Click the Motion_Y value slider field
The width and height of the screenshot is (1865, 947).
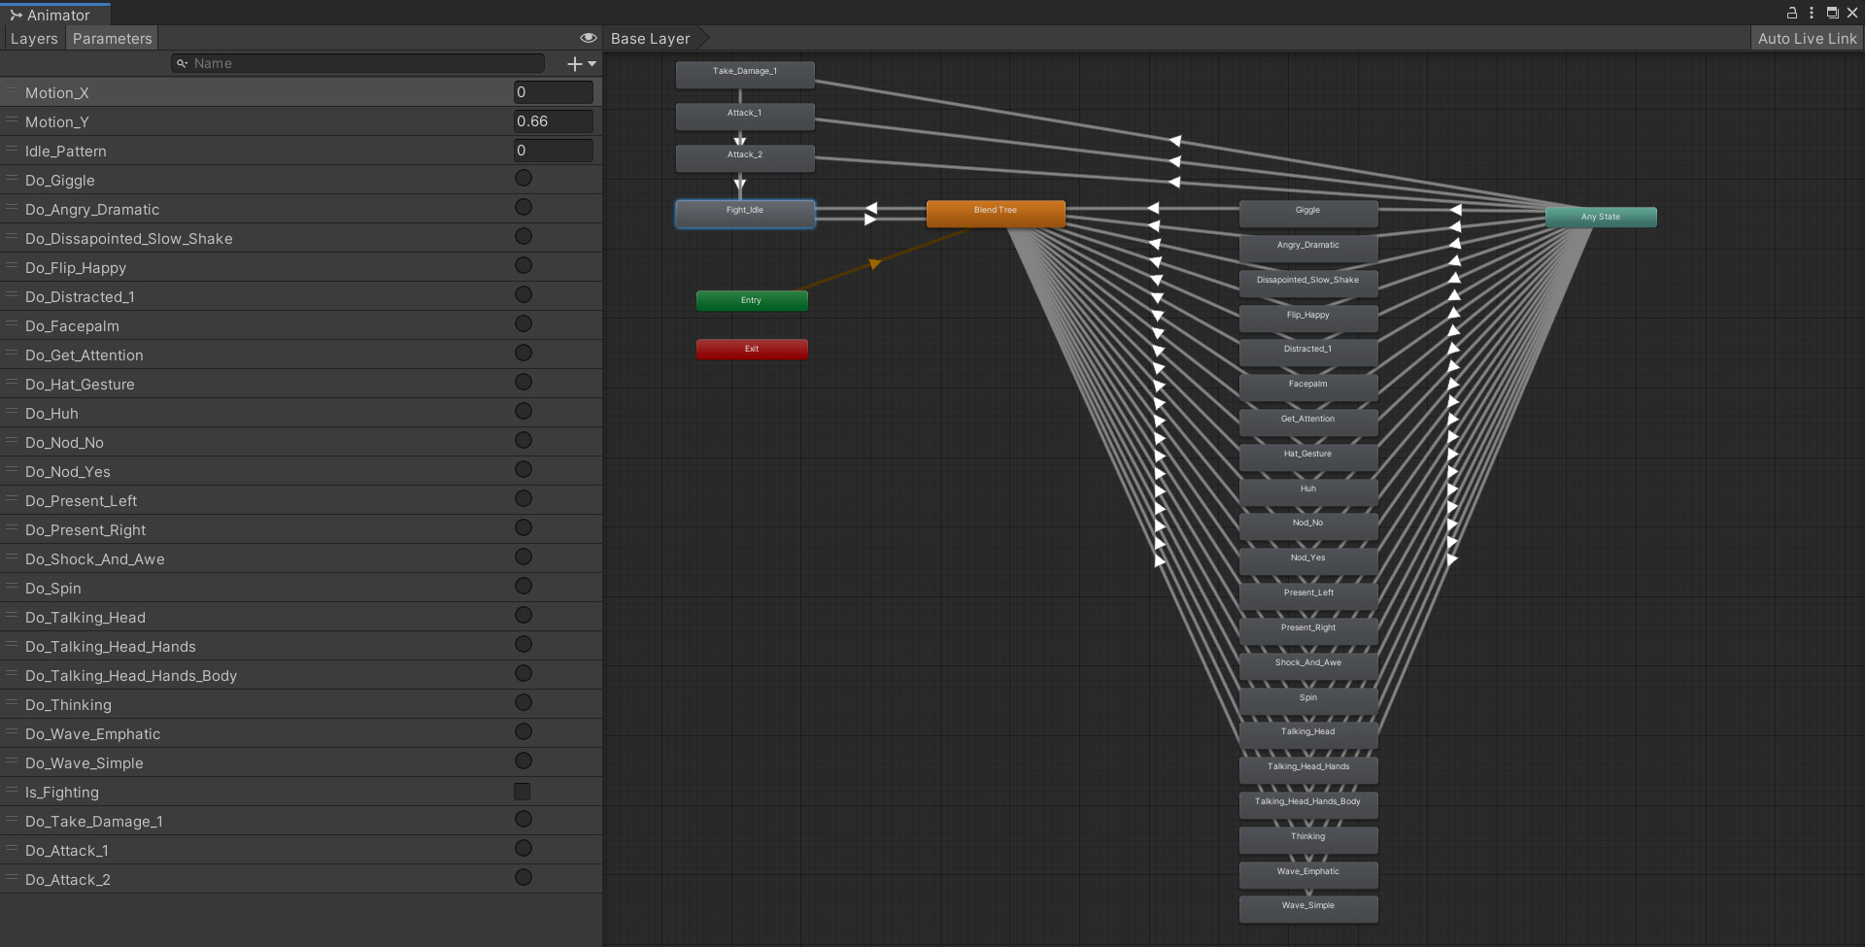tap(553, 120)
